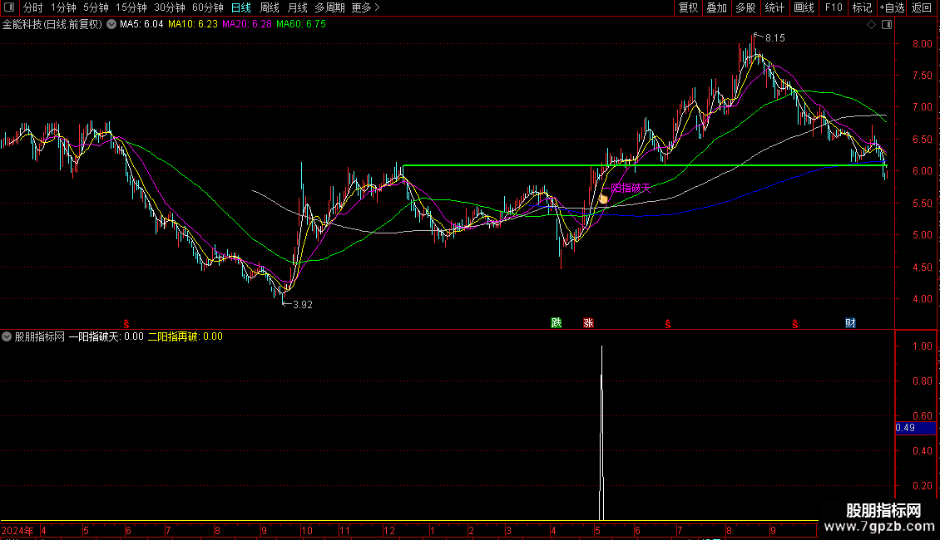940x540 pixels.
Task: Click the 二阳指再破: 0.00 indicator value
Action: 186,337
